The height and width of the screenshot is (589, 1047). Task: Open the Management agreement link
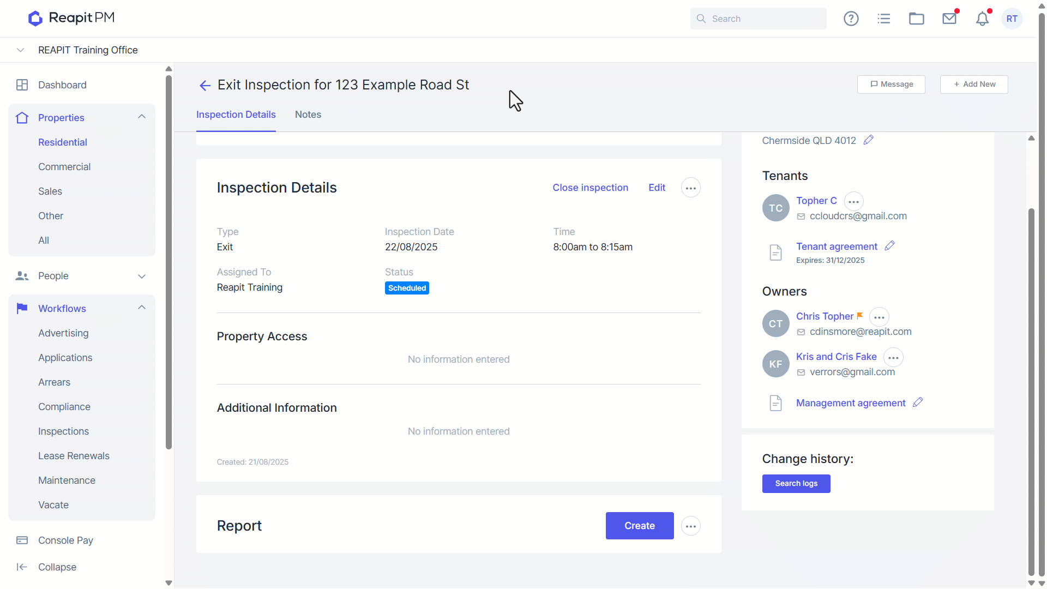(851, 403)
